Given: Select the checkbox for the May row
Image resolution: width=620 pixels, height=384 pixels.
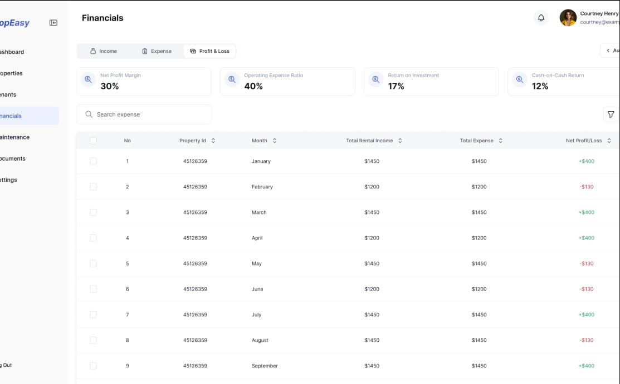Looking at the screenshot, I should coord(93,263).
